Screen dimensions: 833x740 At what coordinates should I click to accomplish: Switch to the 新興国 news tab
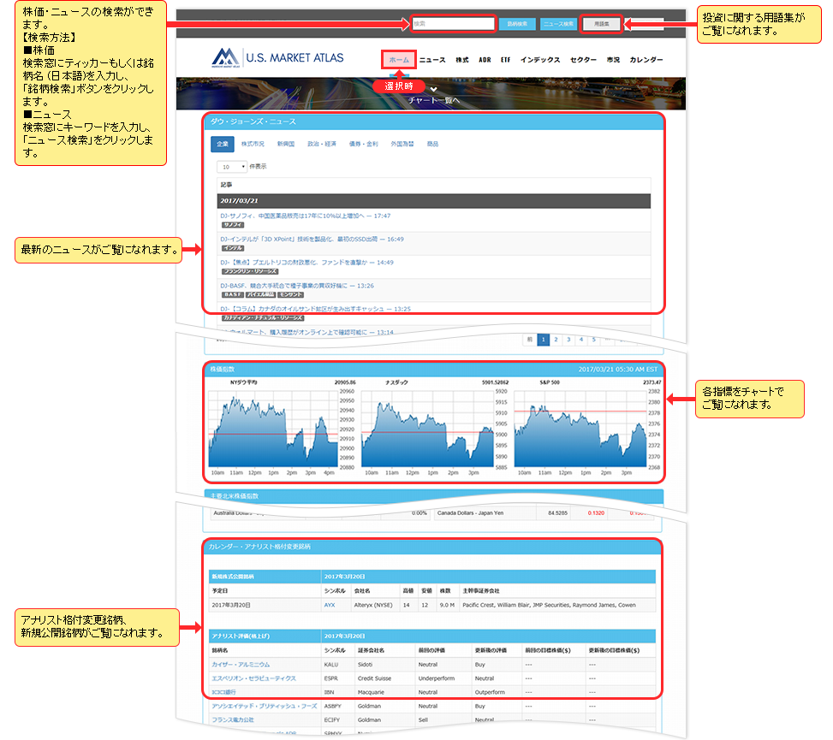[x=286, y=144]
